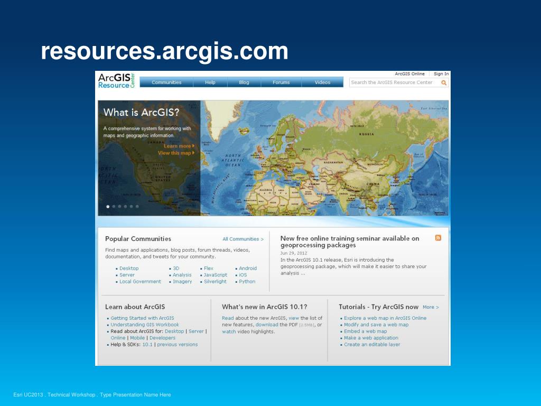Click Server in Read about ArcGIS
This screenshot has height=406, width=541.
click(x=196, y=331)
